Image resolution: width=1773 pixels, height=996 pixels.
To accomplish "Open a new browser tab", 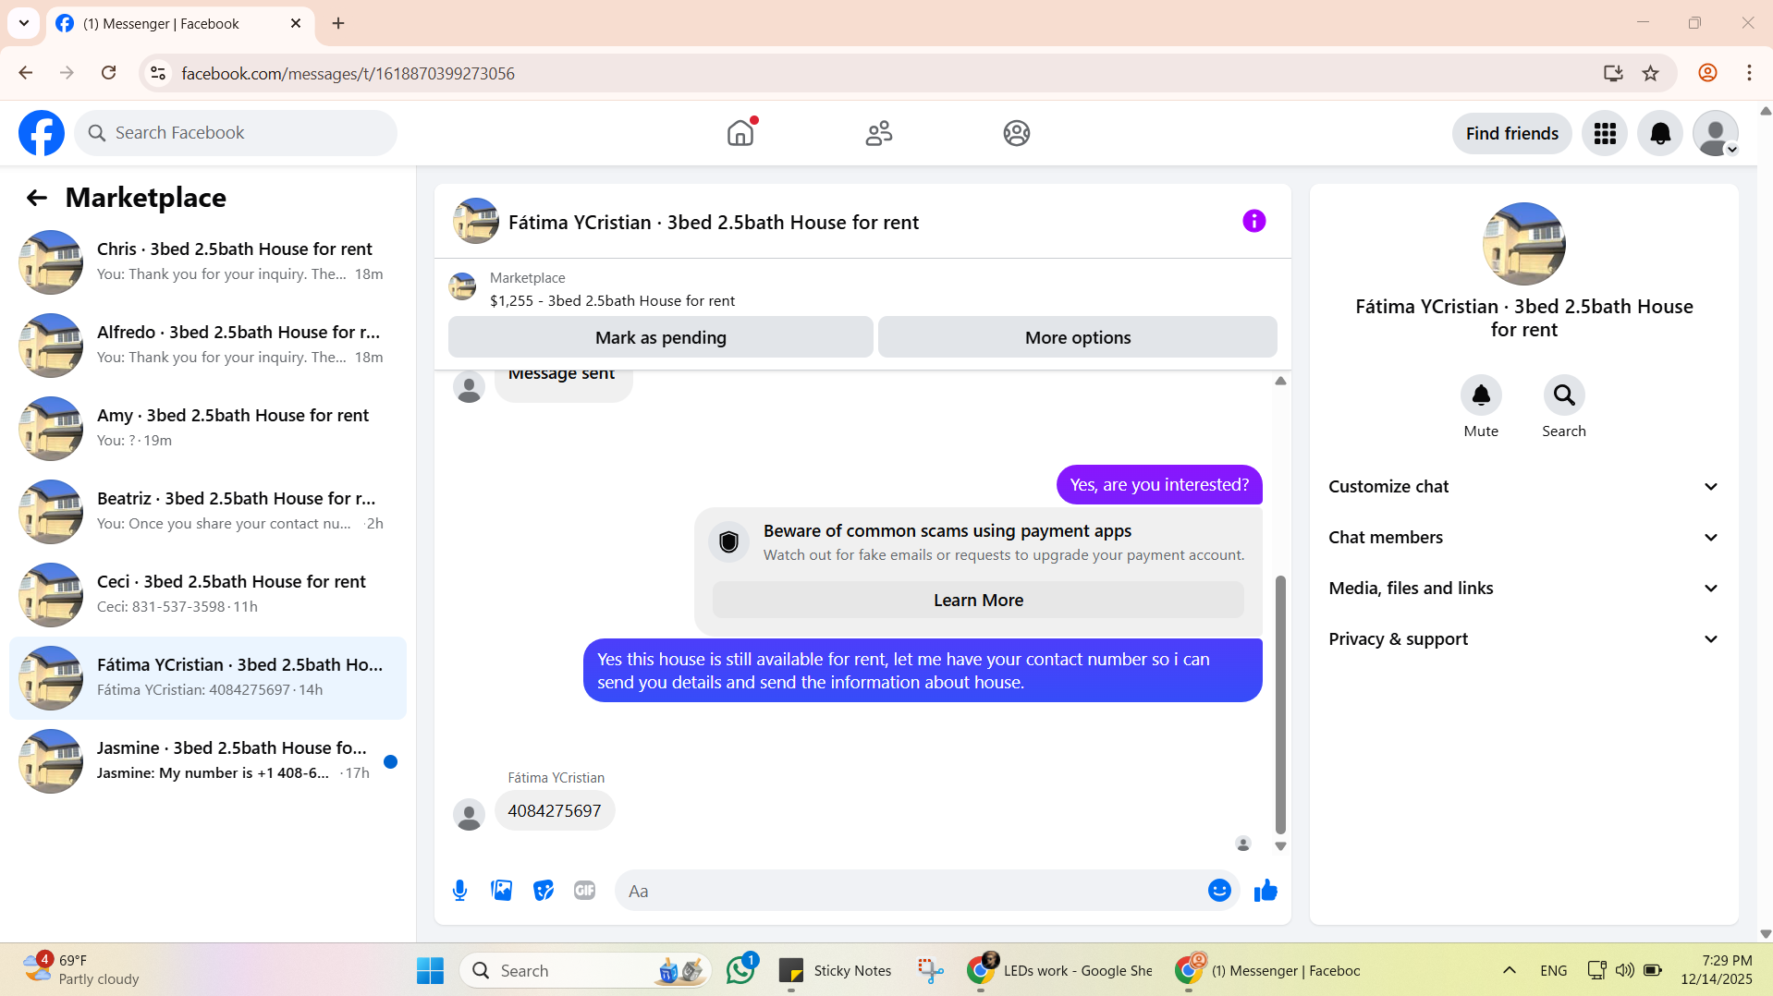I will 338,23.
